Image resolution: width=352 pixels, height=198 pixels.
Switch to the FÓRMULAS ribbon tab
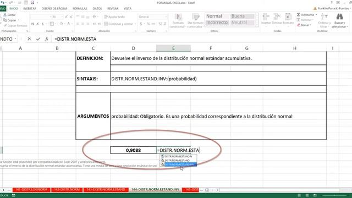pyautogui.click(x=80, y=9)
